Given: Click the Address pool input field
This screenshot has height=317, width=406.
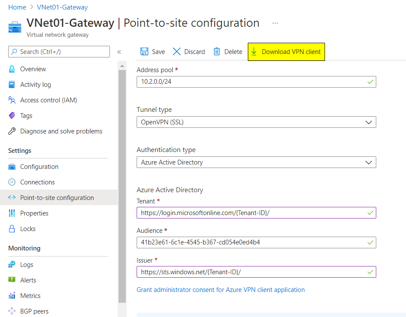Looking at the screenshot, I should coord(256,82).
